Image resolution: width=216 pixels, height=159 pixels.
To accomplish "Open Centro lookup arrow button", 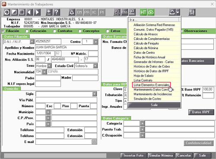I will pyautogui.click(x=95, y=42).
